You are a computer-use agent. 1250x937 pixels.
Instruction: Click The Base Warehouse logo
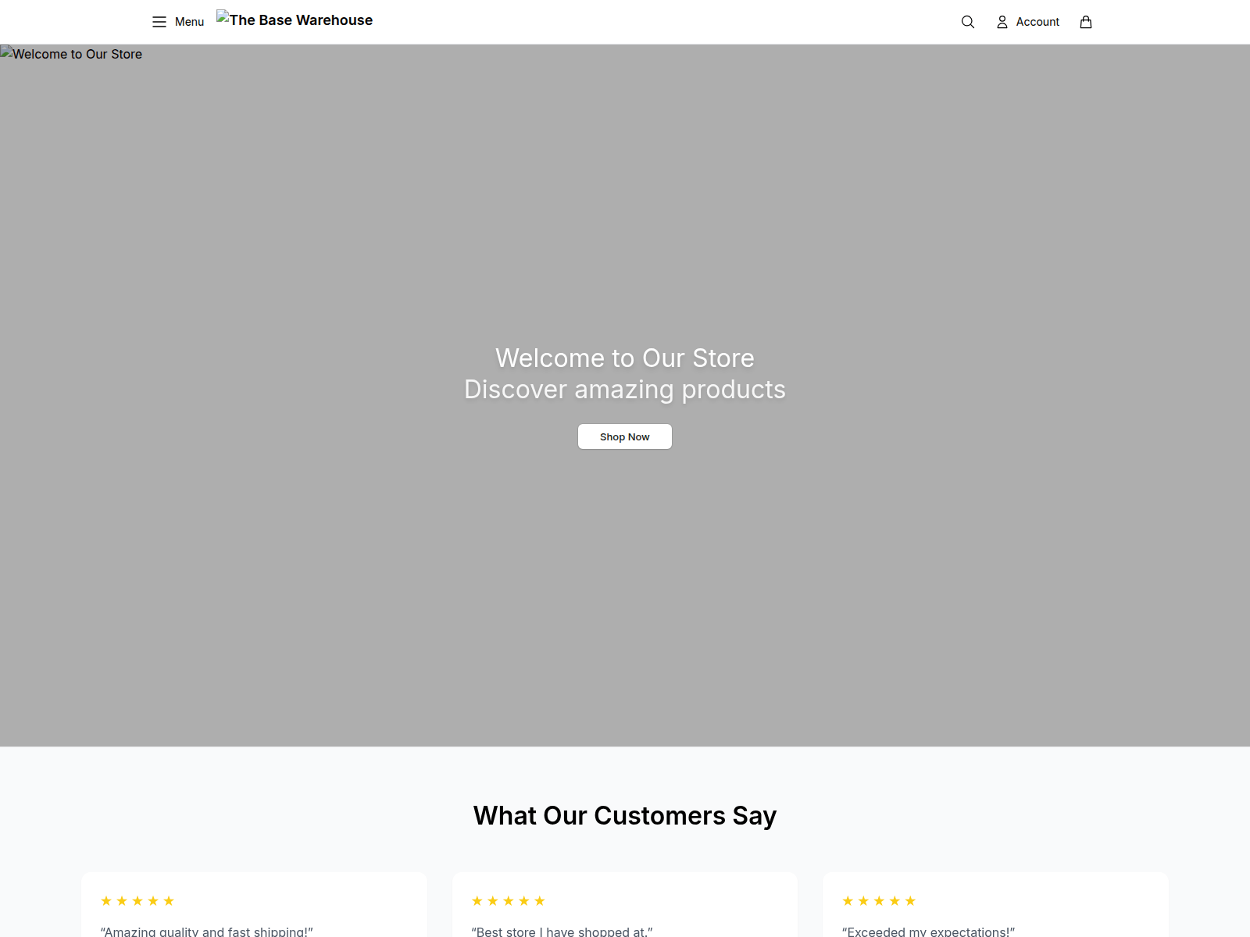pyautogui.click(x=295, y=20)
